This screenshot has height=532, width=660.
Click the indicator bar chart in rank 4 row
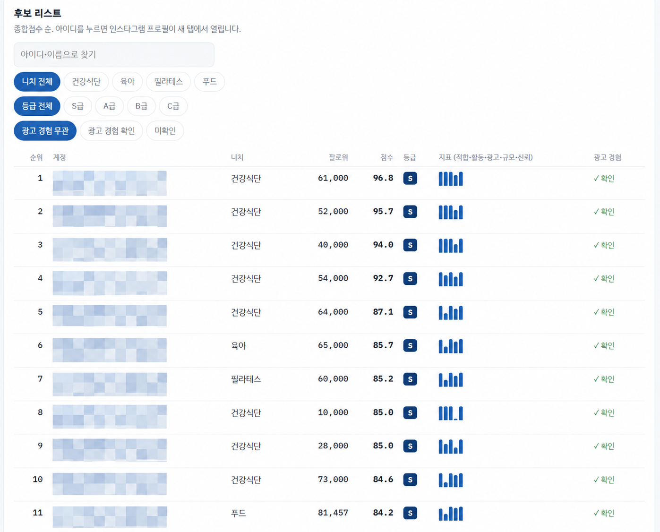[451, 279]
